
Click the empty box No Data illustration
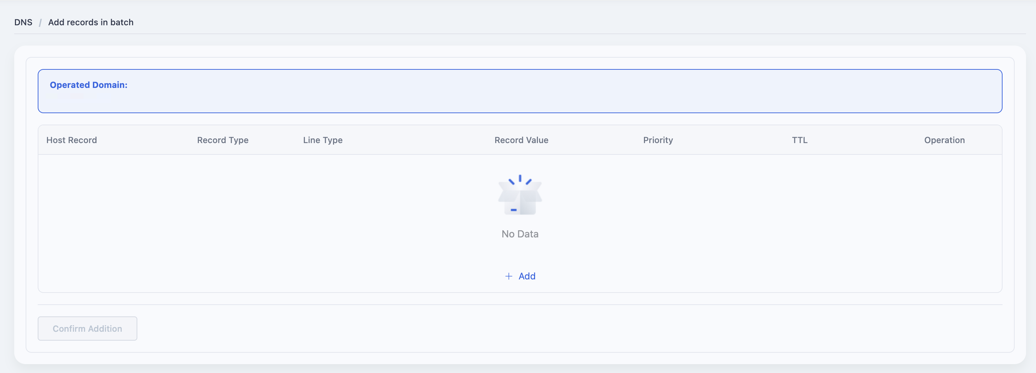(520, 195)
